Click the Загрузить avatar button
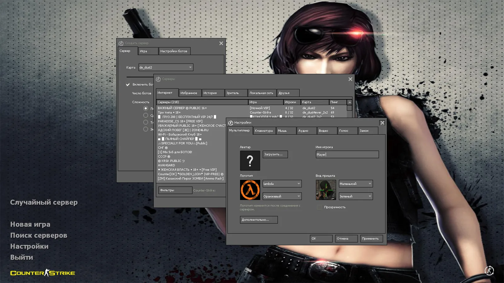This screenshot has width=504, height=283. pos(275,154)
